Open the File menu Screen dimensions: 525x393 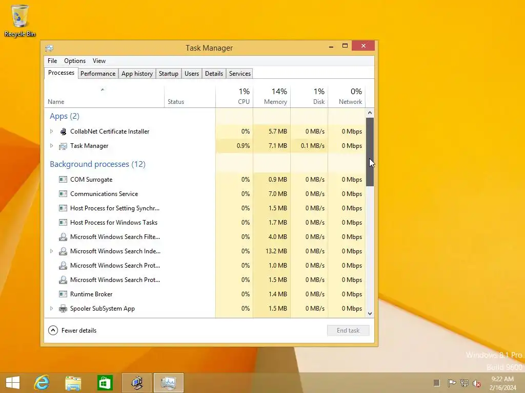[52, 61]
